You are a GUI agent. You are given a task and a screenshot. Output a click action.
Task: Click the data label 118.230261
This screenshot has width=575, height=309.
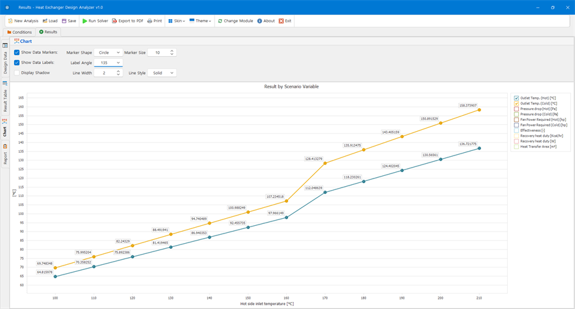pyautogui.click(x=352, y=177)
